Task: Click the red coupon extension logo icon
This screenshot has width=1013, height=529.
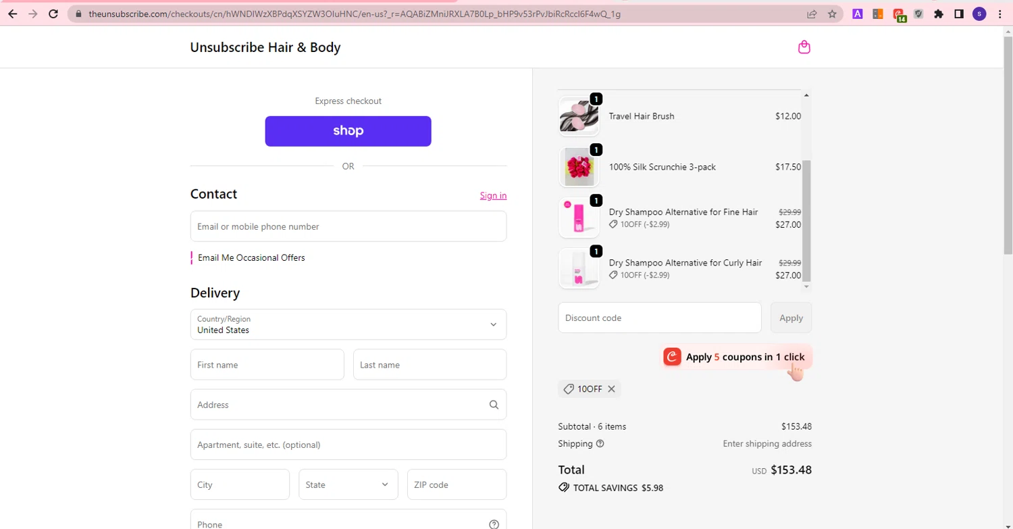Action: (x=672, y=357)
